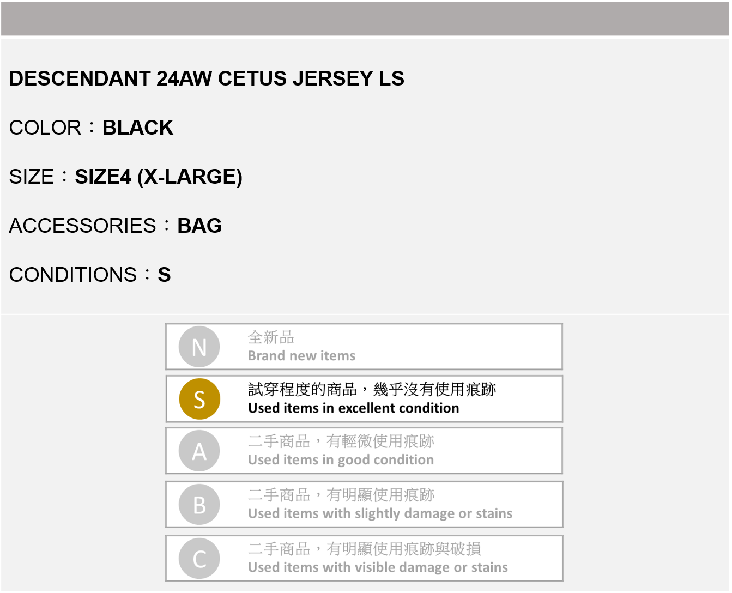Click the gray header bar at top

[x=365, y=19]
